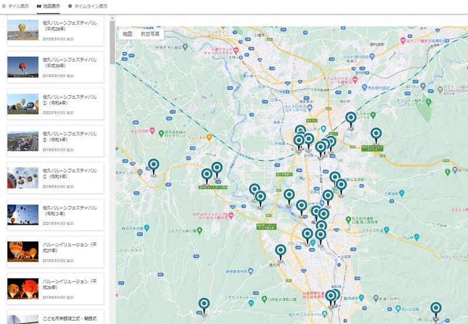Click ちゃたまや restaurant icon

pyautogui.click(x=209, y=137)
